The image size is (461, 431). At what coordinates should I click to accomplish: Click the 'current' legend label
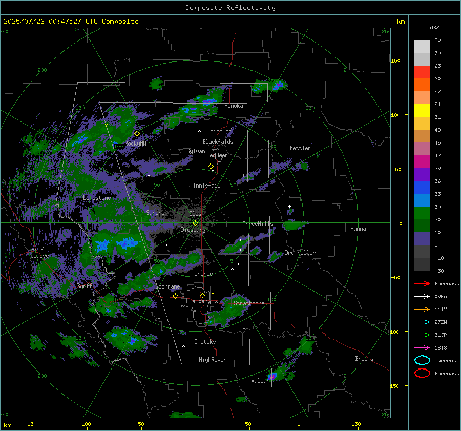(x=445, y=361)
